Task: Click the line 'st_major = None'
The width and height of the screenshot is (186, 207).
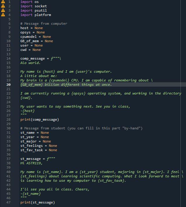Action: coord(36,141)
